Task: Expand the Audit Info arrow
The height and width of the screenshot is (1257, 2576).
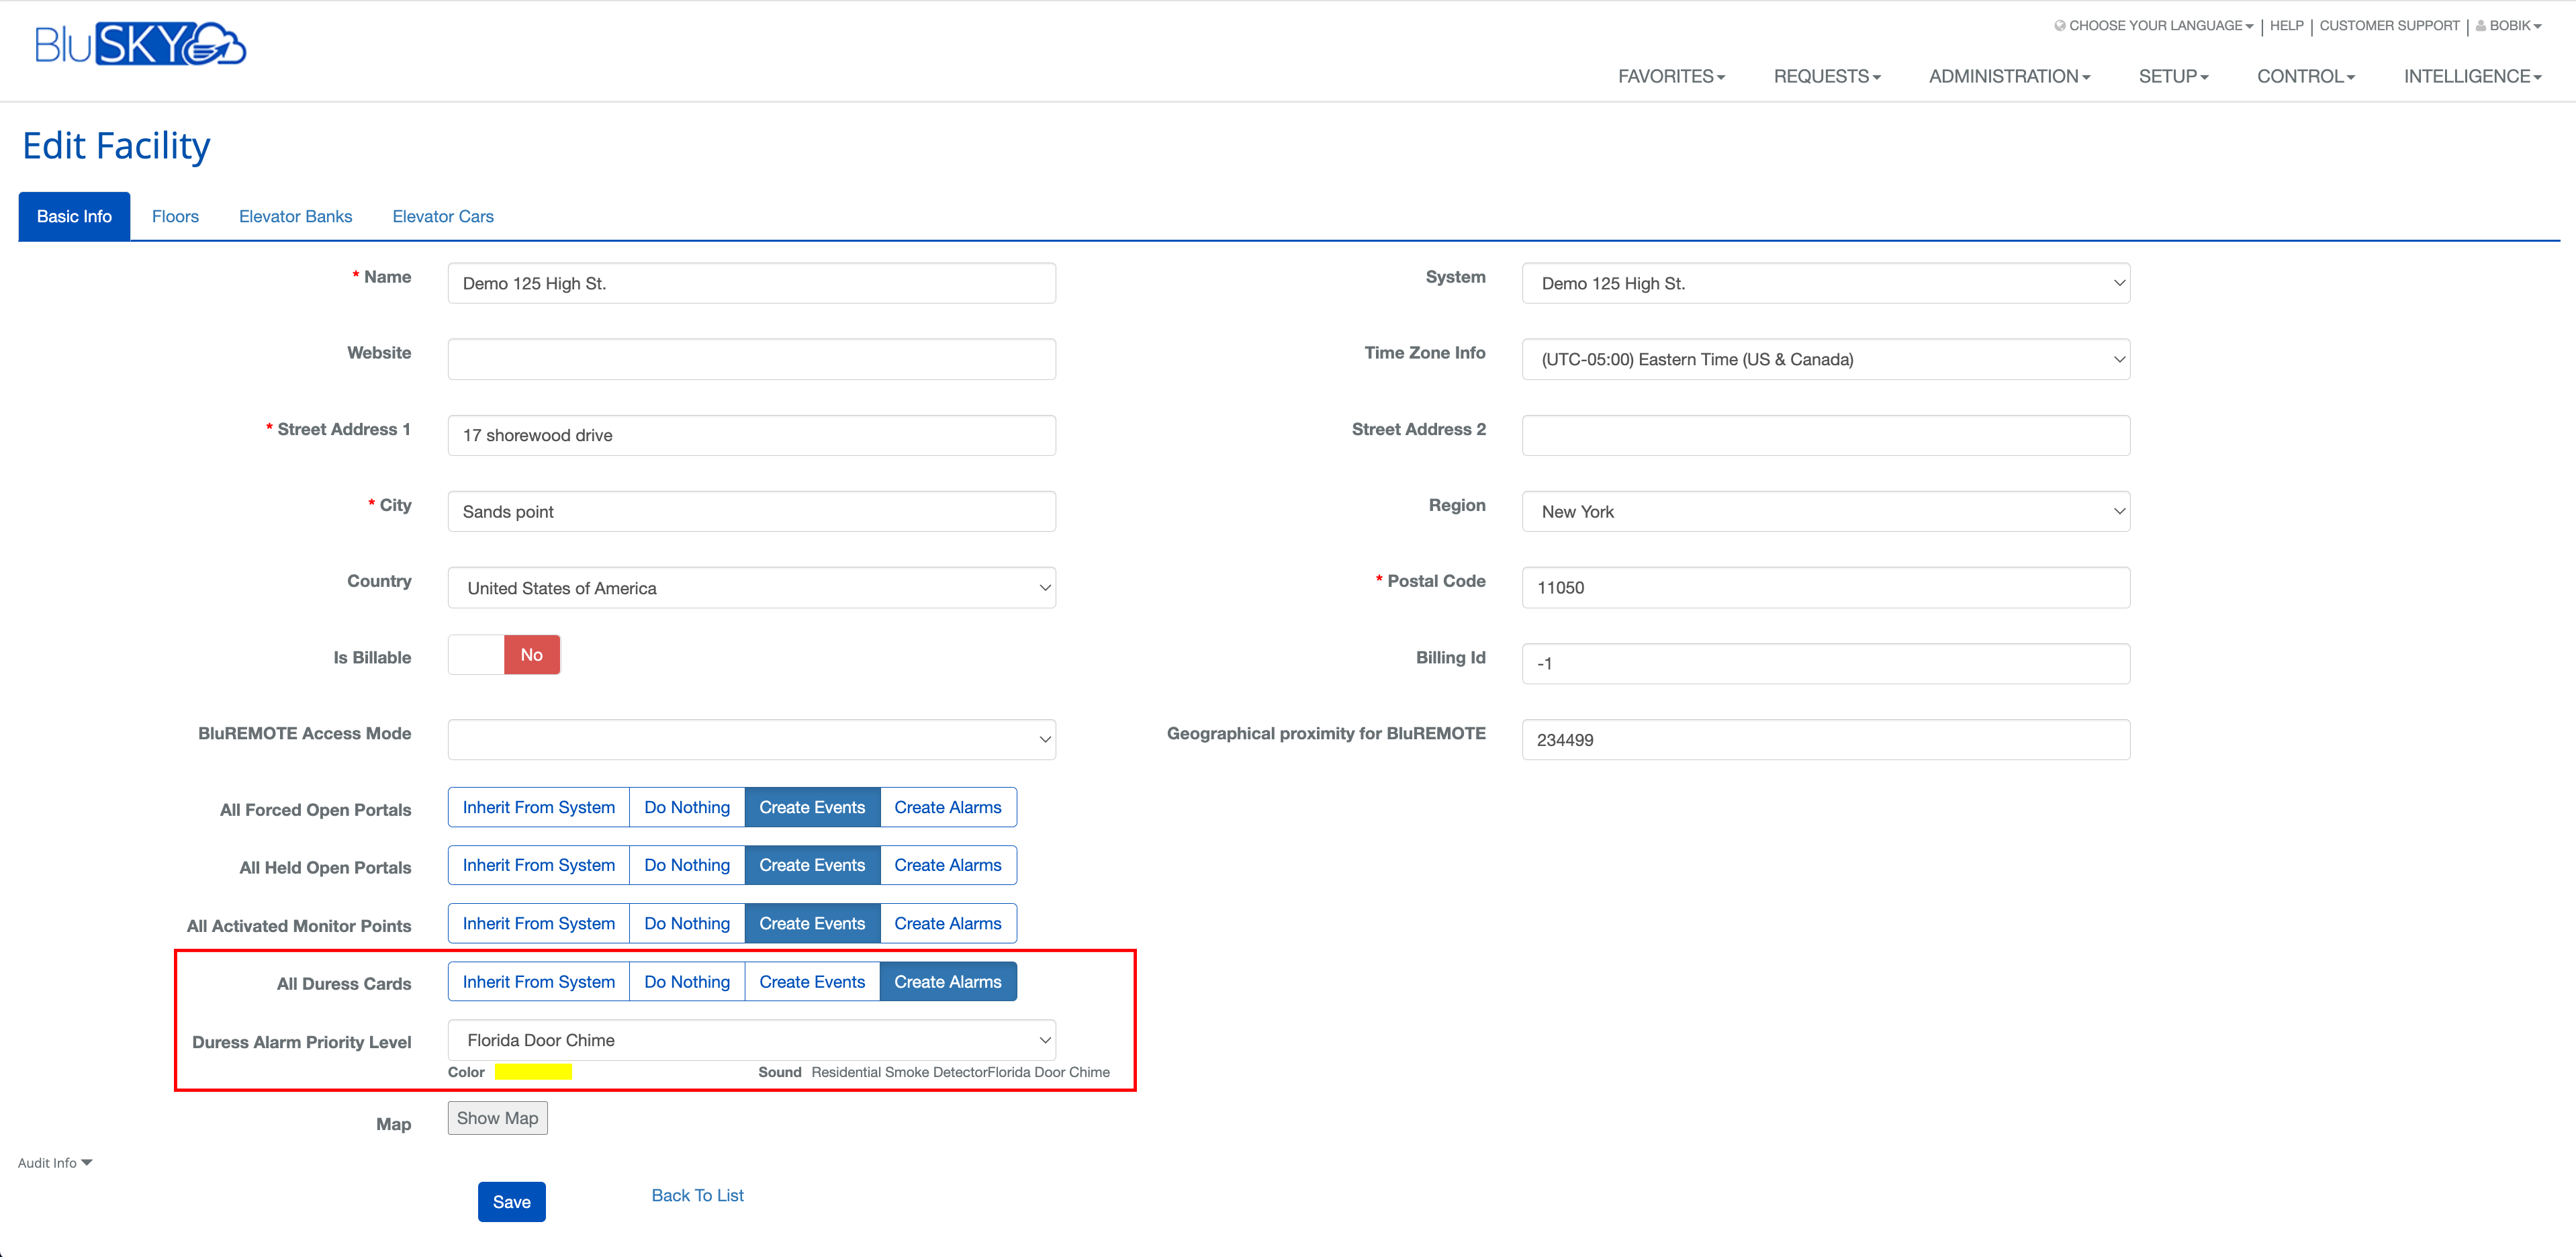Action: click(x=87, y=1162)
